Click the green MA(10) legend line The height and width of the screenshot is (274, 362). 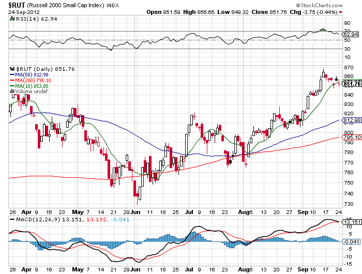tap(12, 86)
